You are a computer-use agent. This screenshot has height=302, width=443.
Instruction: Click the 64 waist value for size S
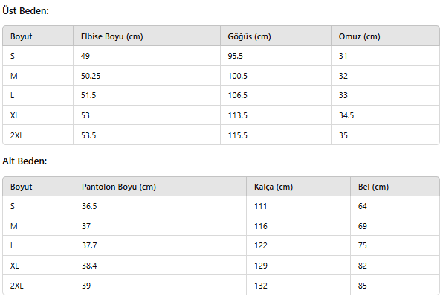(395, 206)
